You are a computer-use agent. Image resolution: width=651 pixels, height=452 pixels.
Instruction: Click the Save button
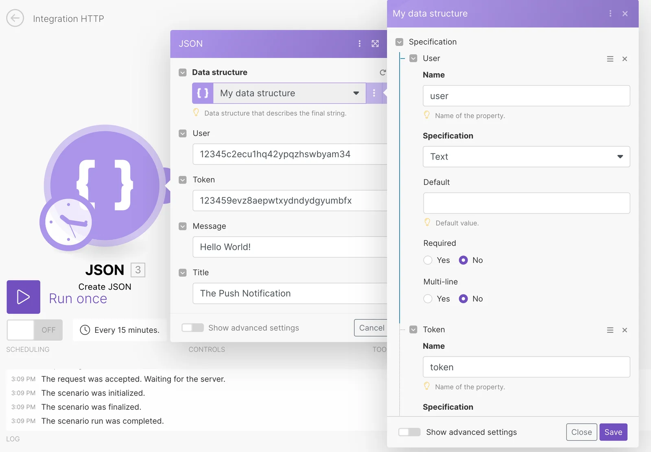613,432
